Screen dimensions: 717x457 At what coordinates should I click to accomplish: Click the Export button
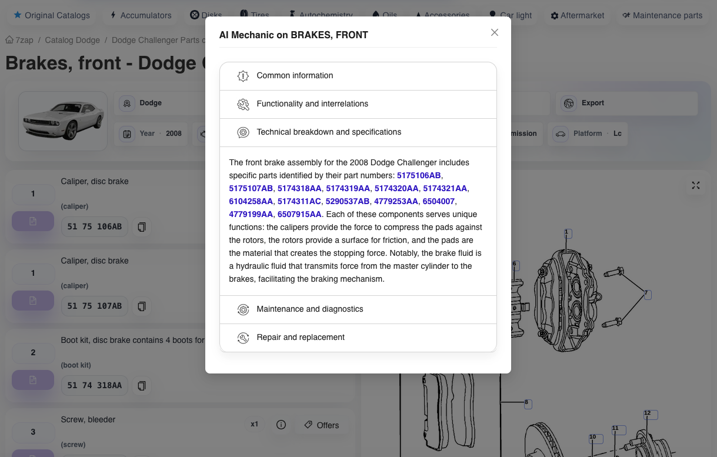coord(626,104)
